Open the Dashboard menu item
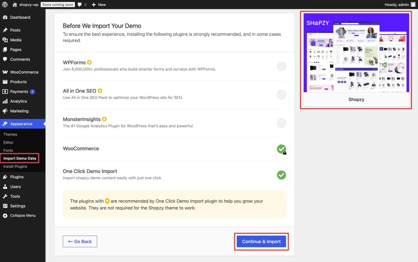 point(23,17)
